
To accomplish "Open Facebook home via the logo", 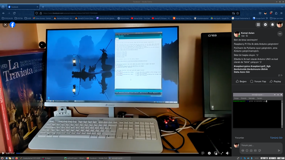I will coord(12,25).
